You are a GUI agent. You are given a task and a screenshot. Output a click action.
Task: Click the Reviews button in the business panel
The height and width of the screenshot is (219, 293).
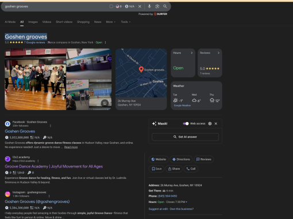(203, 159)
